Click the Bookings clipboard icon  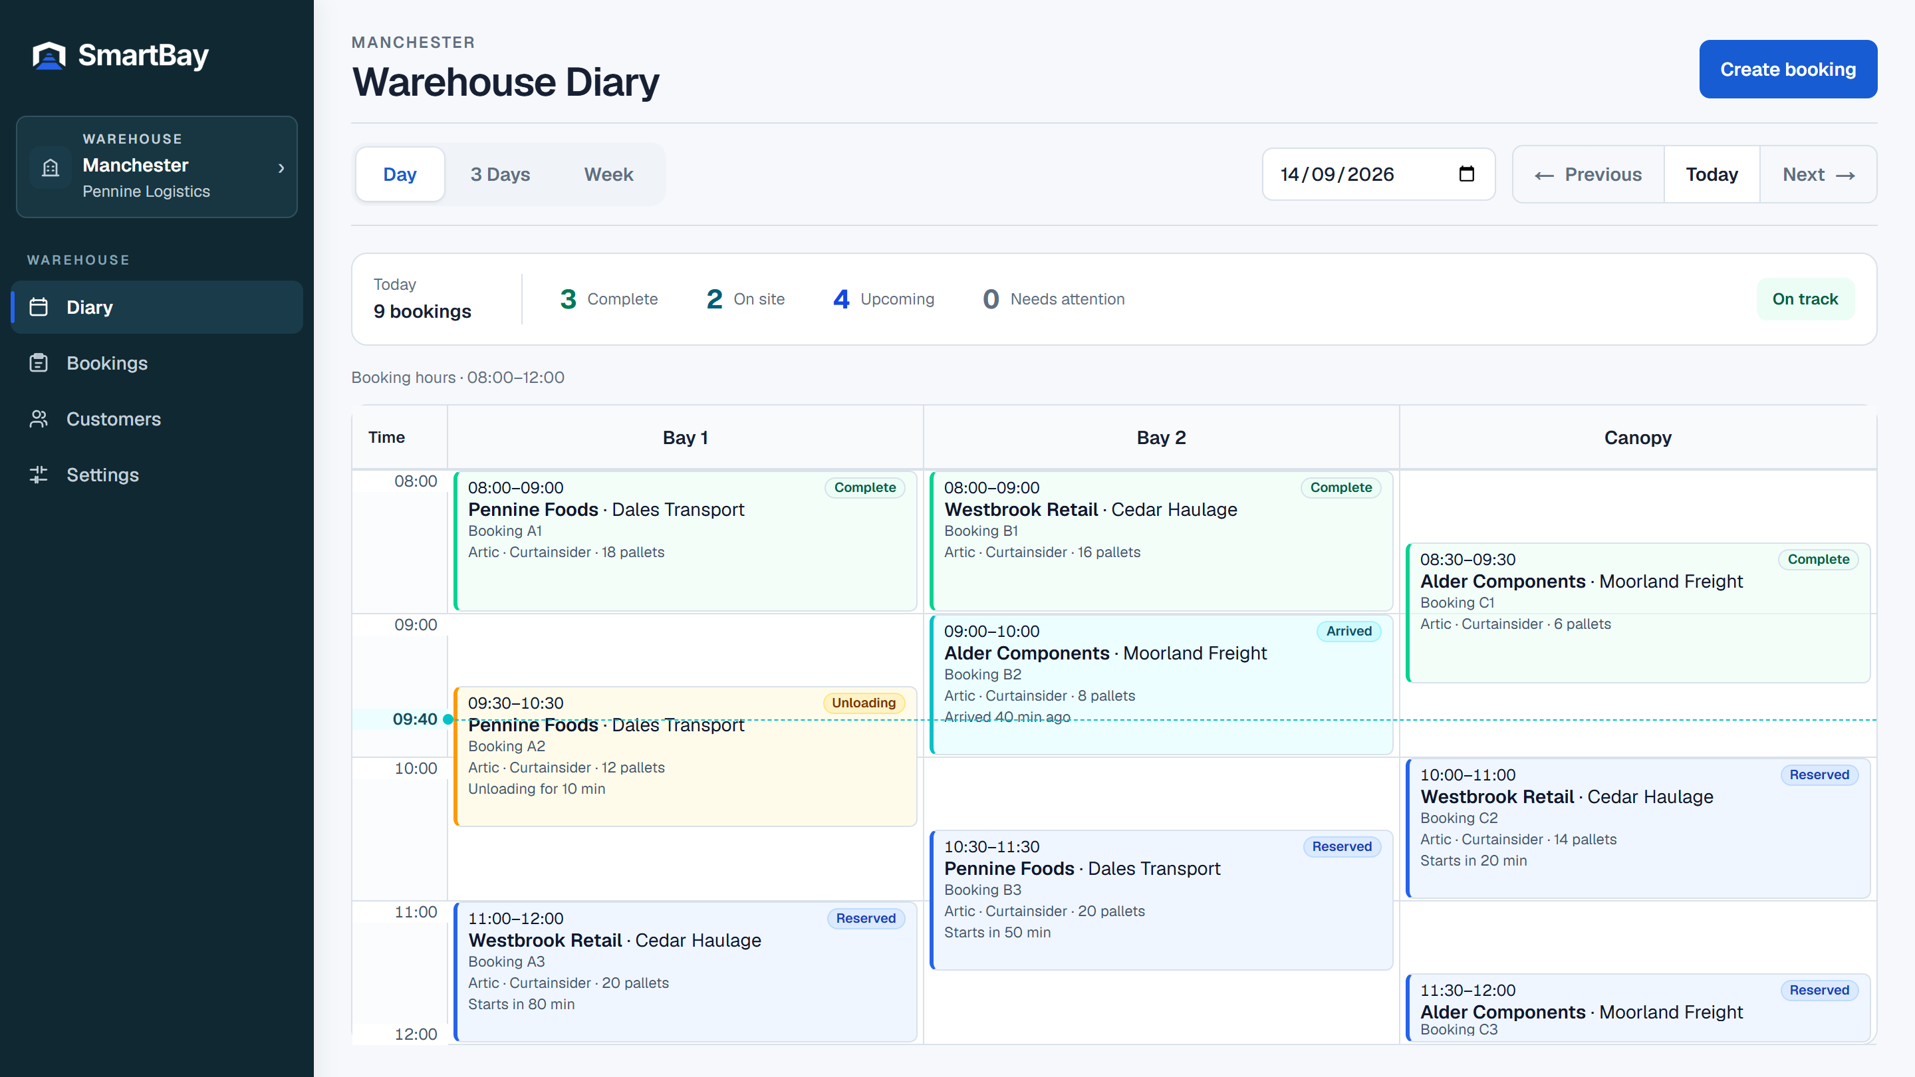(39, 363)
